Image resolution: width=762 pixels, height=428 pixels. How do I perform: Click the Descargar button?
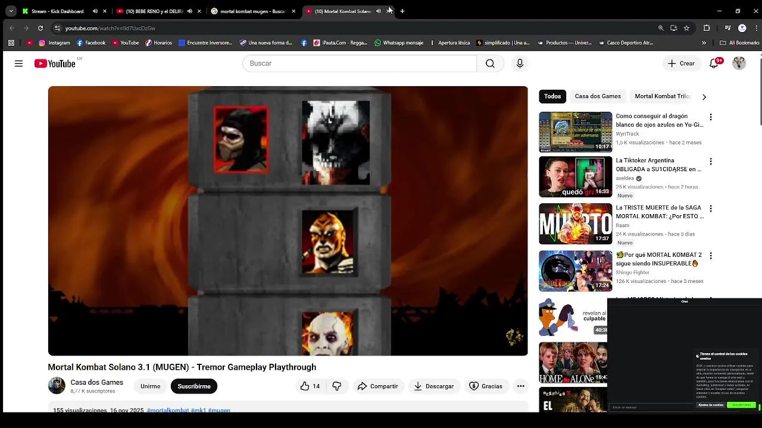click(433, 386)
